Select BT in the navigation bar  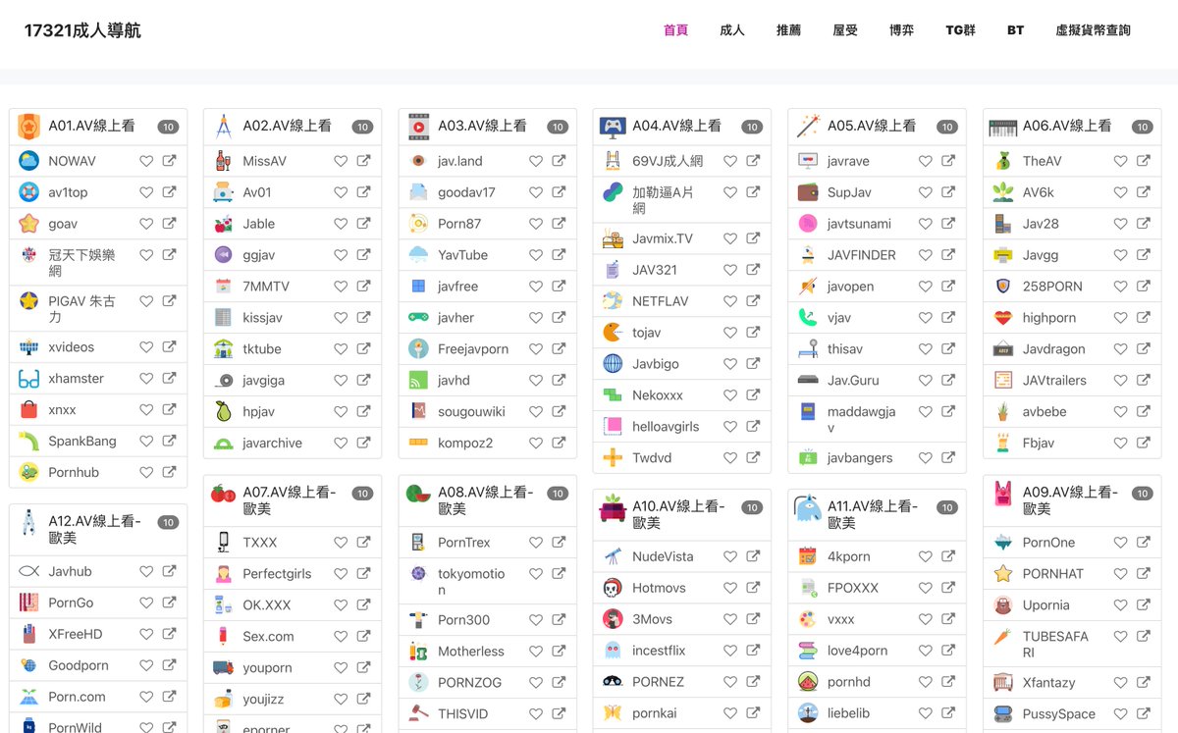click(1015, 30)
